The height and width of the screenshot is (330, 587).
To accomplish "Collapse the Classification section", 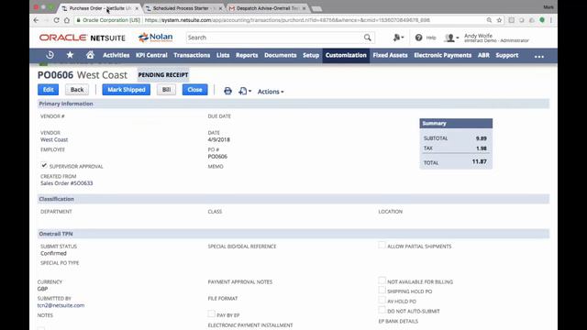I will point(57,199).
